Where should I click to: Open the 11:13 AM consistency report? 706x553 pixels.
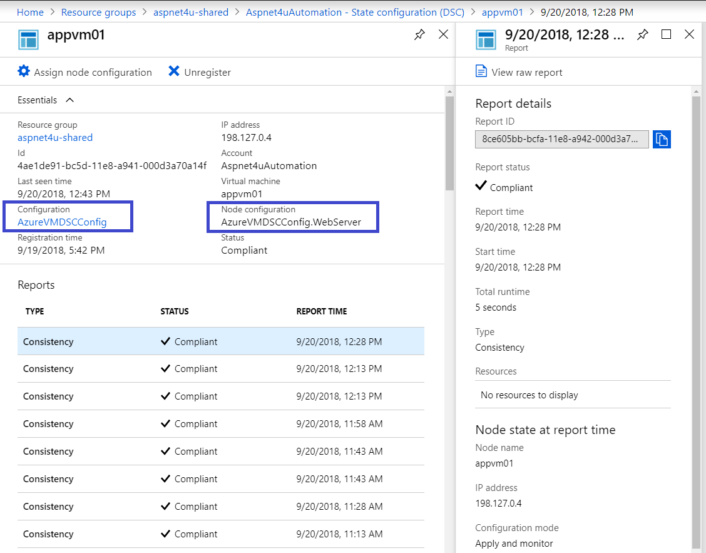[x=220, y=534]
